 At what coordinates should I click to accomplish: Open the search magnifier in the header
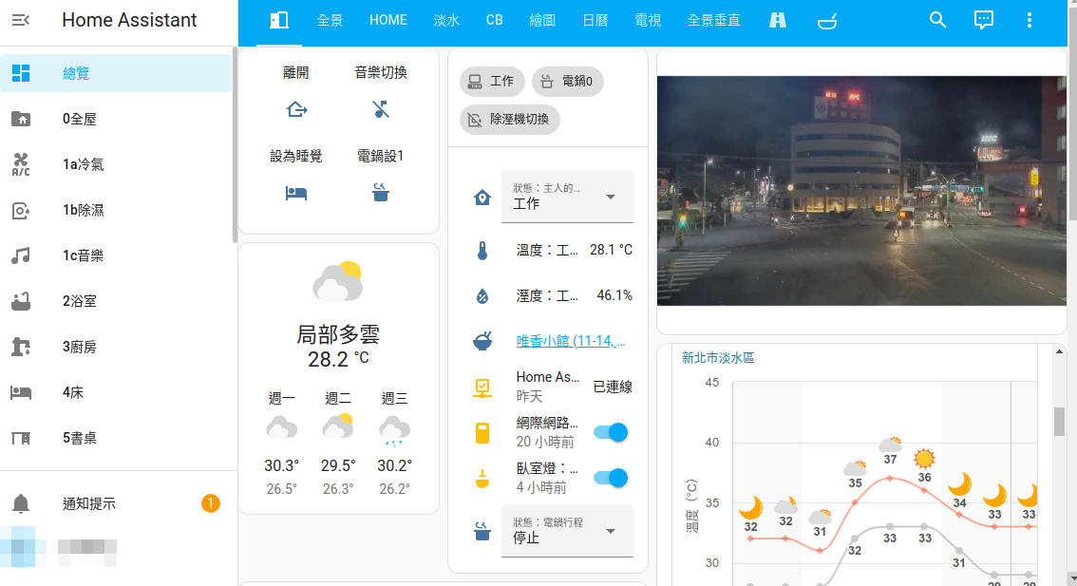tap(937, 20)
